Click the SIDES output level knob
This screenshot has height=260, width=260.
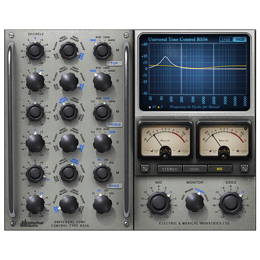pos(231,203)
